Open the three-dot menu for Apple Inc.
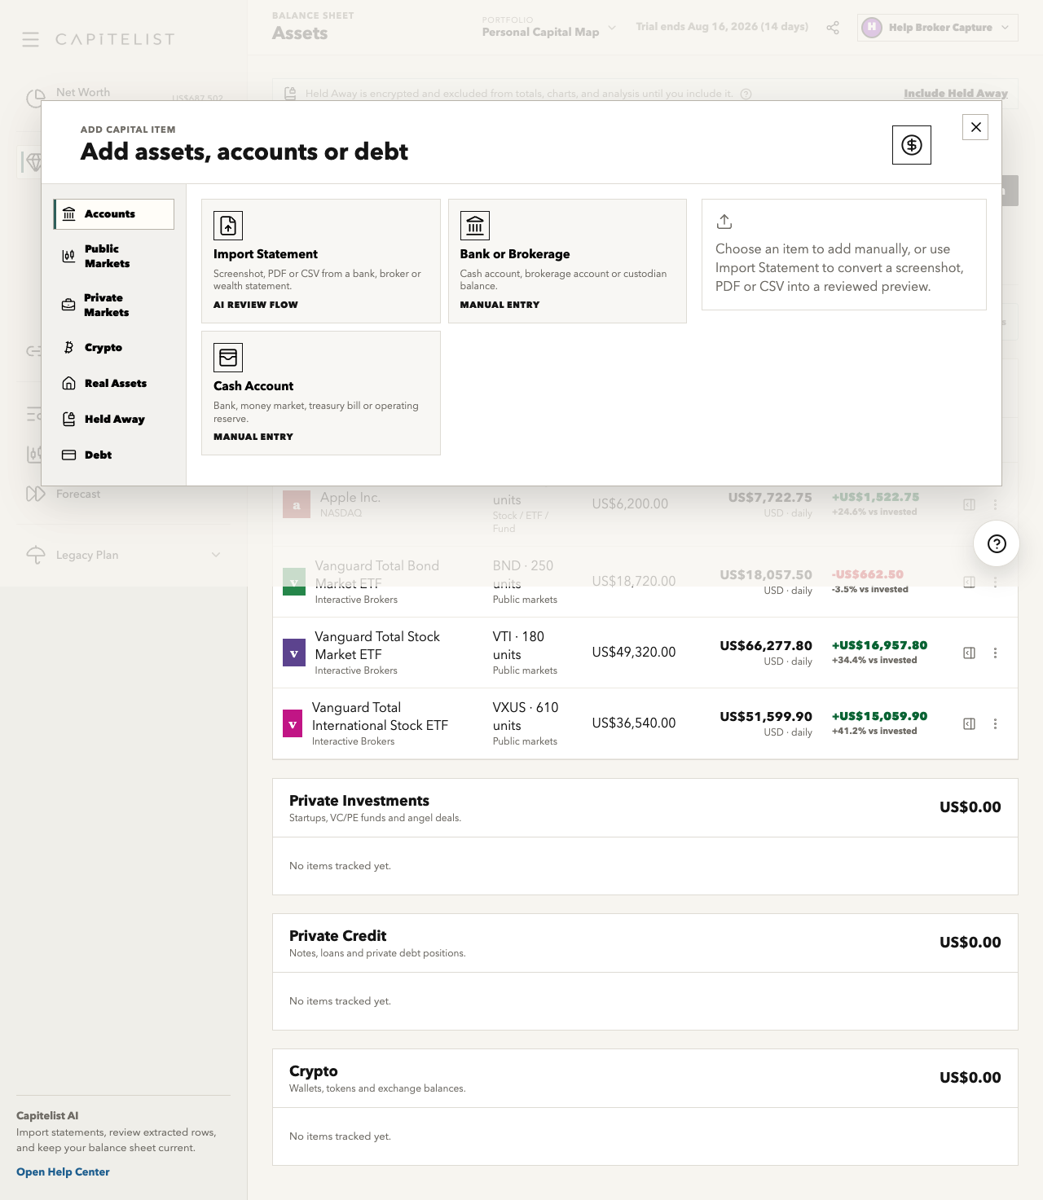This screenshot has height=1200, width=1043. [x=995, y=505]
